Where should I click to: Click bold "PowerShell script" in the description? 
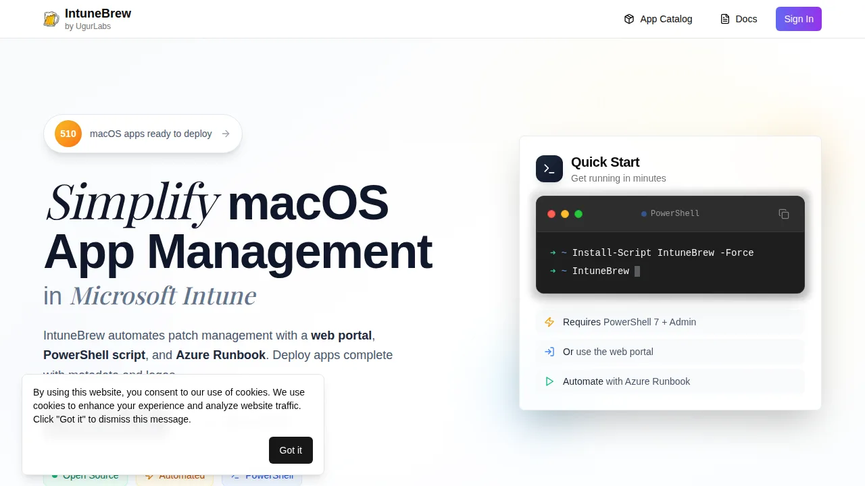(x=95, y=355)
